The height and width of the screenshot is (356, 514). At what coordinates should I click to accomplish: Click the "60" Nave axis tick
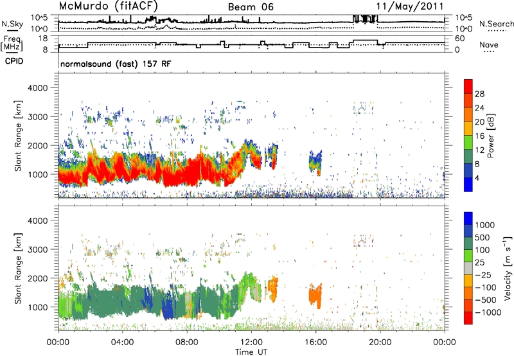coord(459,39)
